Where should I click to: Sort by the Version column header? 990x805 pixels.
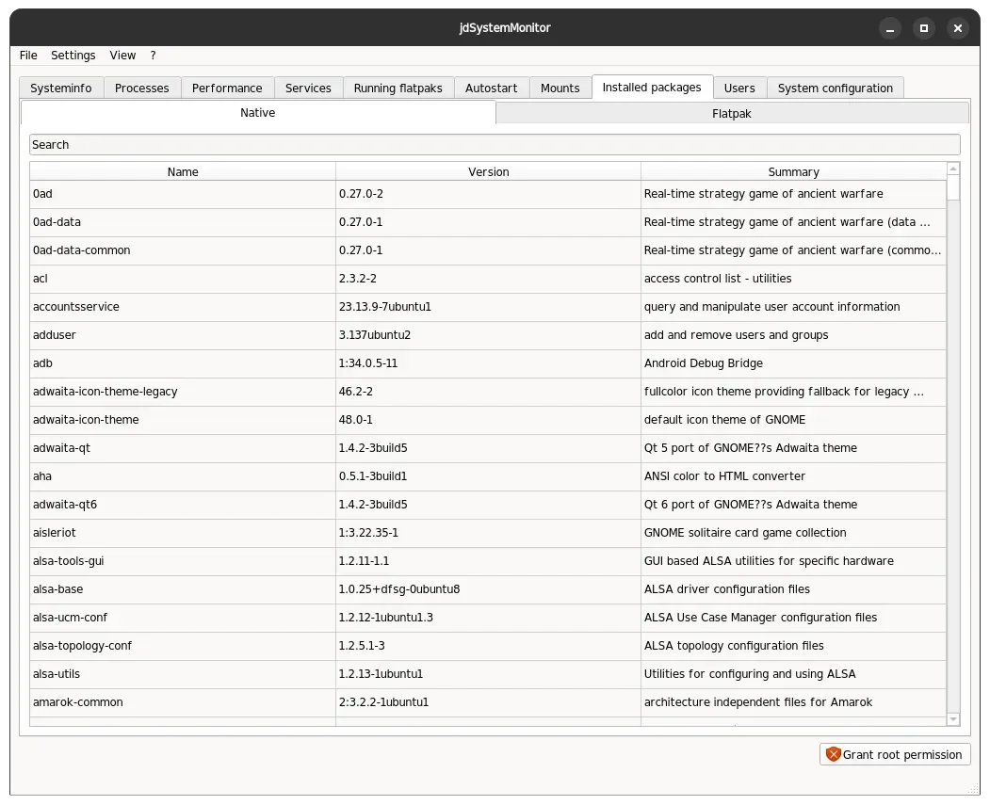point(488,171)
